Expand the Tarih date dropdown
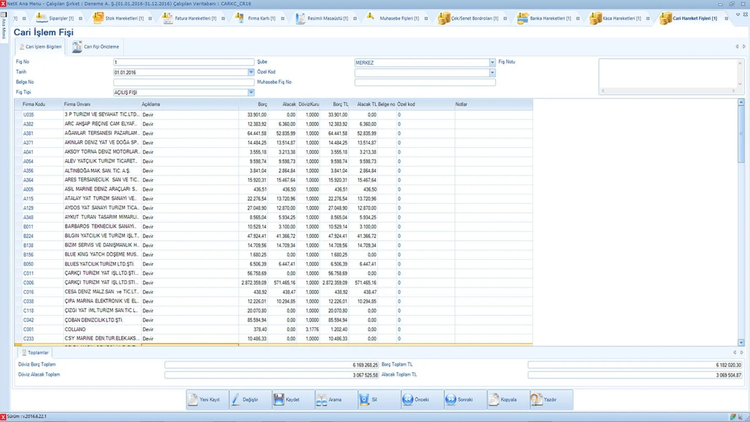The height and width of the screenshot is (422, 750). 251,73
